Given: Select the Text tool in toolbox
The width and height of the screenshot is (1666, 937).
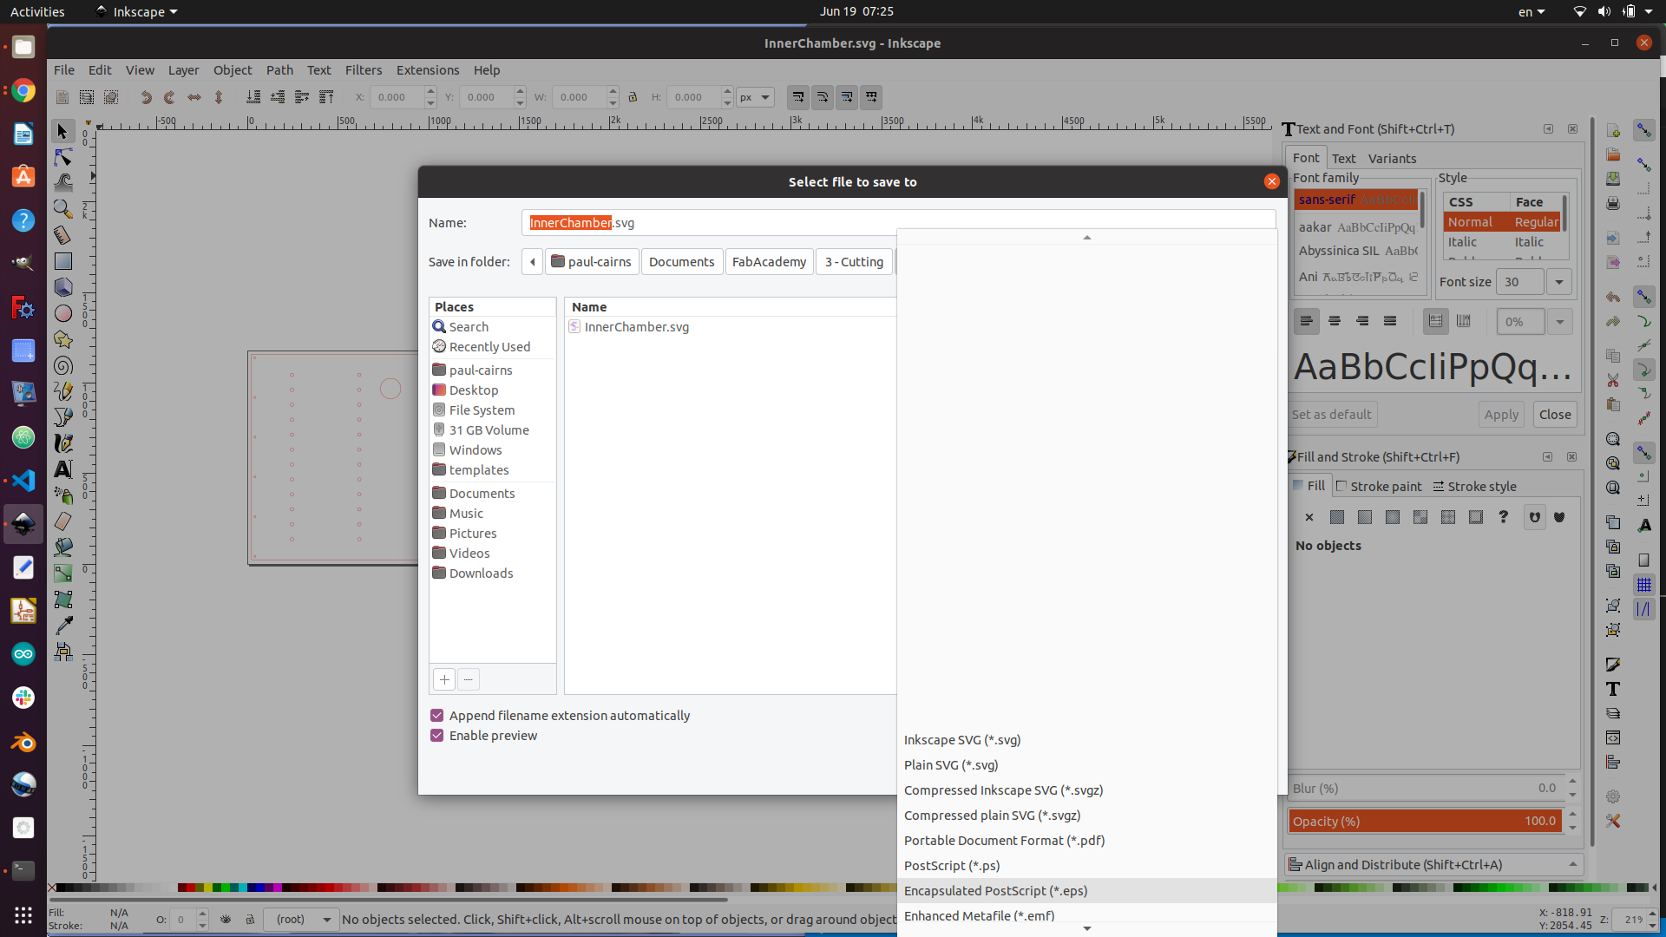Looking at the screenshot, I should click(x=62, y=469).
